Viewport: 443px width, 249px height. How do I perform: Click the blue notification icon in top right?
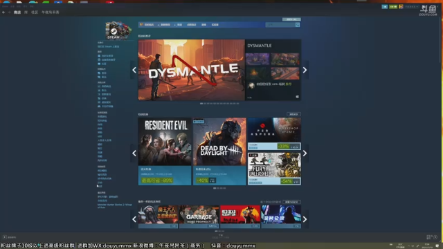click(x=385, y=7)
